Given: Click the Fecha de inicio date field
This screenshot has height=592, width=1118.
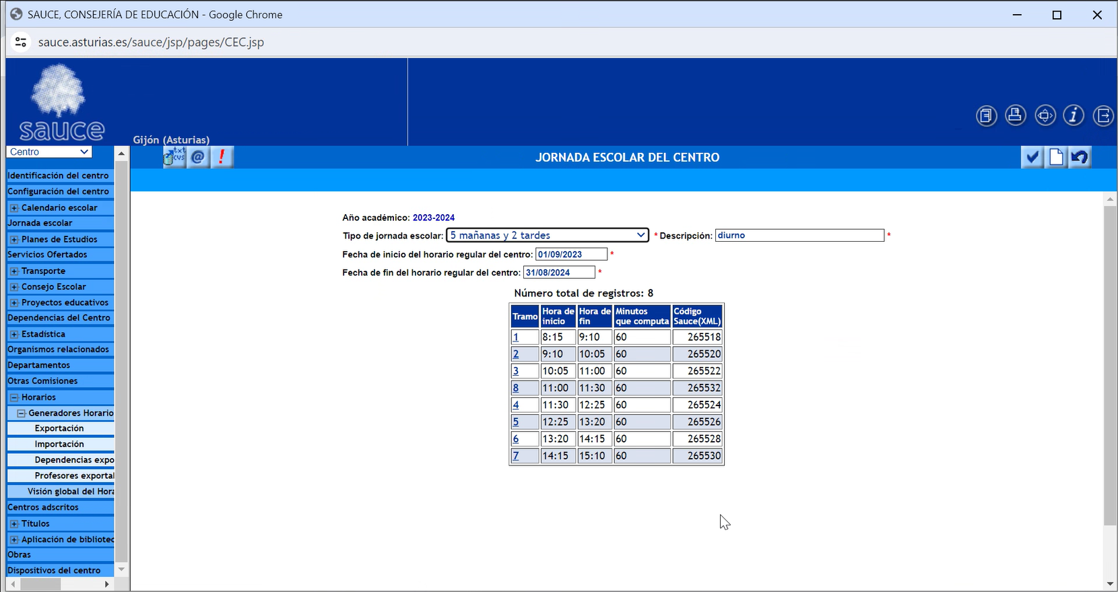Looking at the screenshot, I should click(x=571, y=254).
